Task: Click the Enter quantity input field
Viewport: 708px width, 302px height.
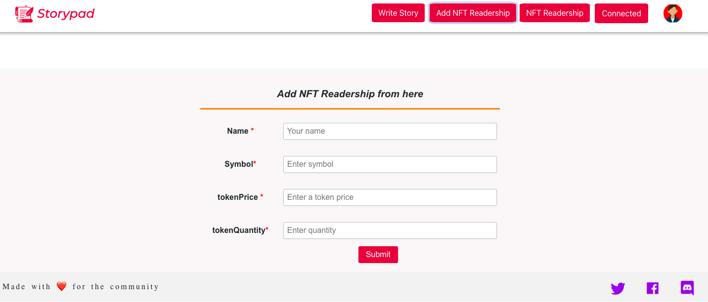Action: 390,230
